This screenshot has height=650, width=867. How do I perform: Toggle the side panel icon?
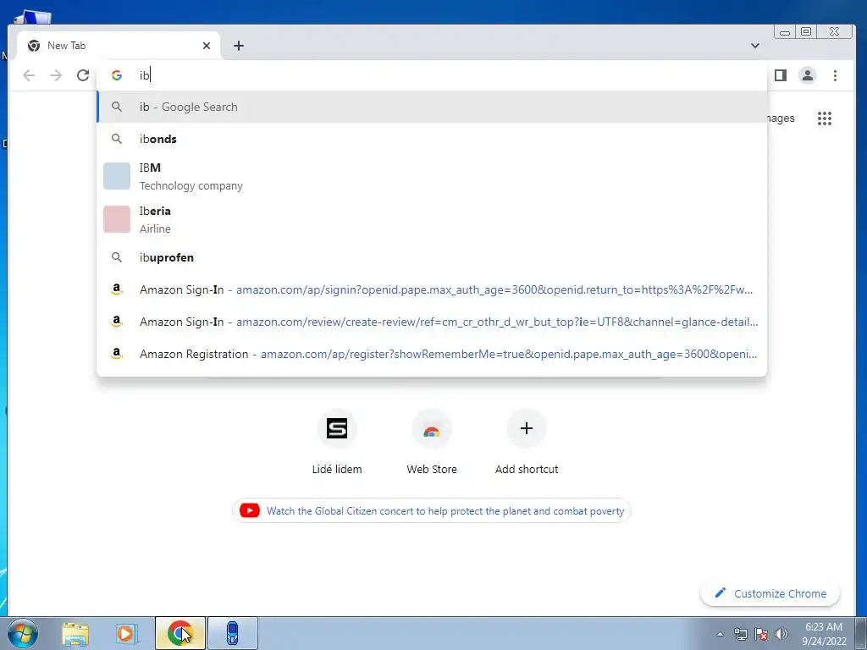780,75
